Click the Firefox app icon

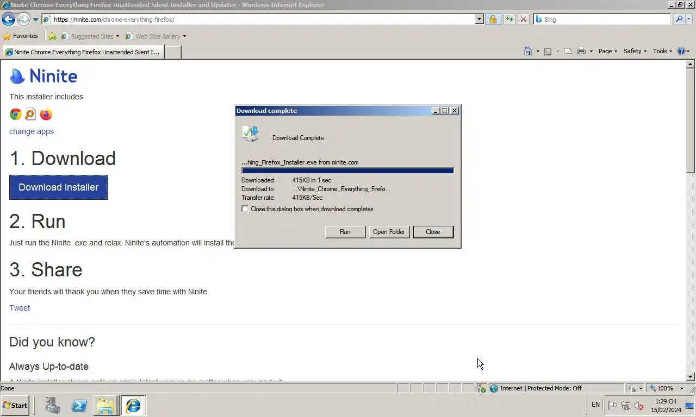point(46,114)
